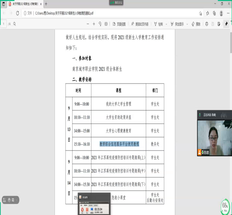The width and height of the screenshot is (232, 215).
Task: Click the Tencent Meeting status pill
Action: coord(116,3)
